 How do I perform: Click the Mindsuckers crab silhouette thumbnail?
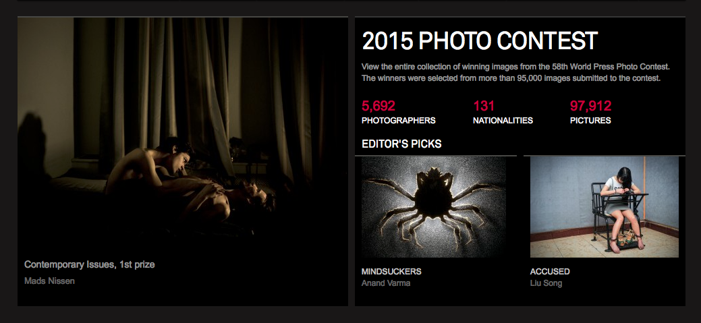pyautogui.click(x=434, y=207)
